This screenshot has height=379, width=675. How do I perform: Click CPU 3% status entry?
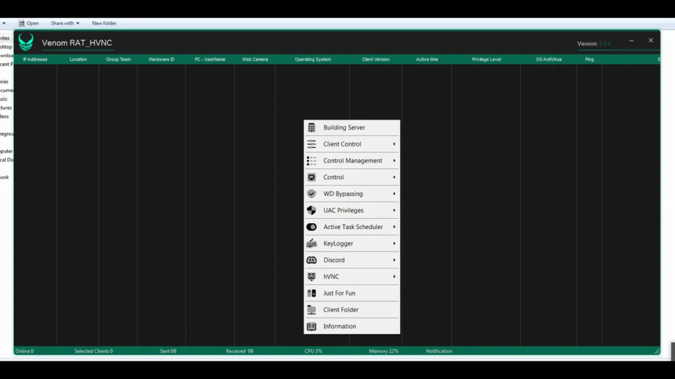click(313, 351)
